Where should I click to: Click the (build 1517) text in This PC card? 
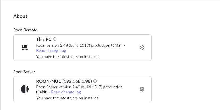click(x=80, y=45)
